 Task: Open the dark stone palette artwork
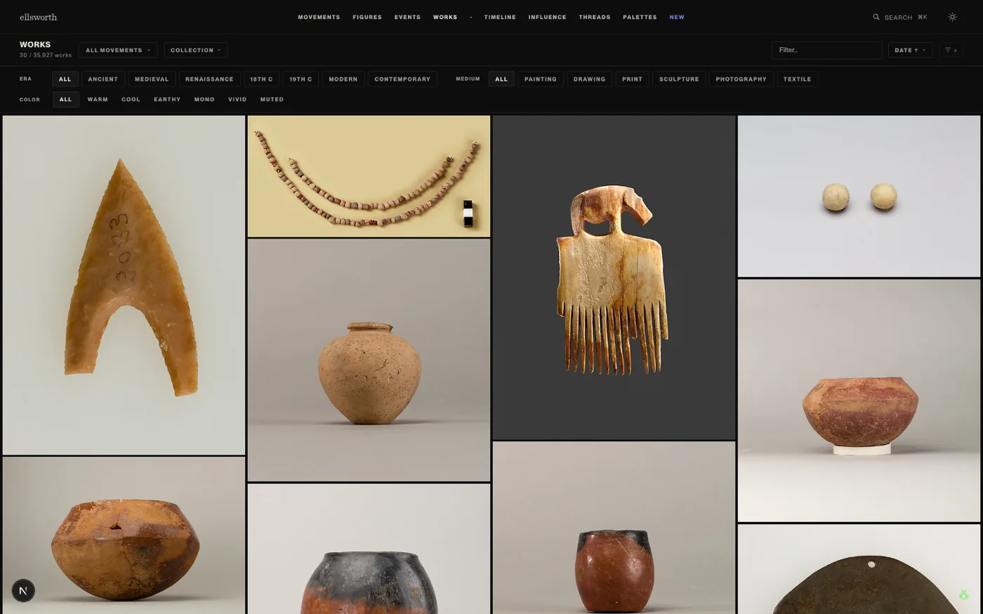[859, 569]
